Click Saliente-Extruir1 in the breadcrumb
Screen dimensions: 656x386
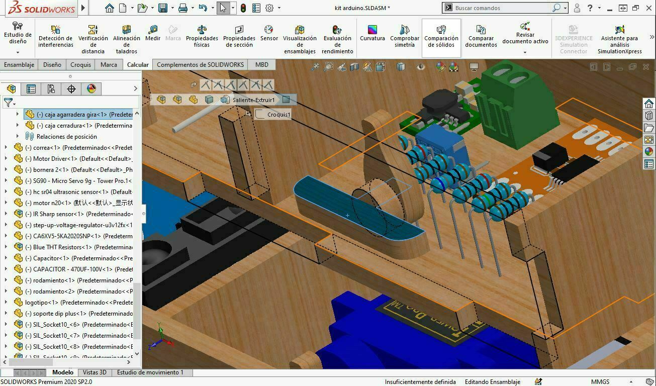point(253,100)
